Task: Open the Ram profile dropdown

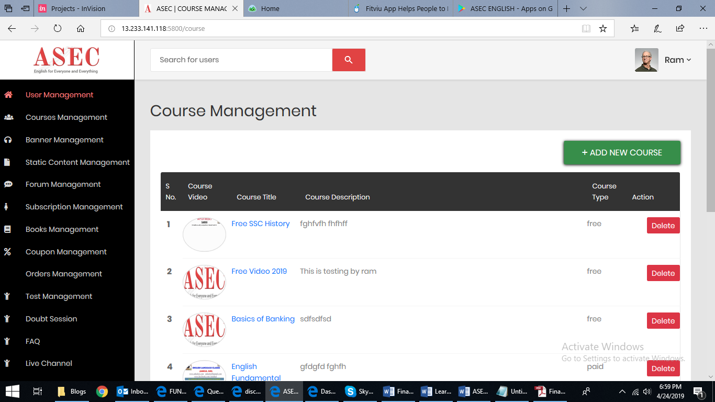Action: (x=677, y=60)
